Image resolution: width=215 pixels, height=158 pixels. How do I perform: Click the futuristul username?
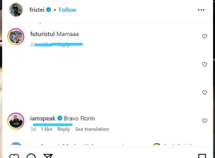(x=42, y=34)
